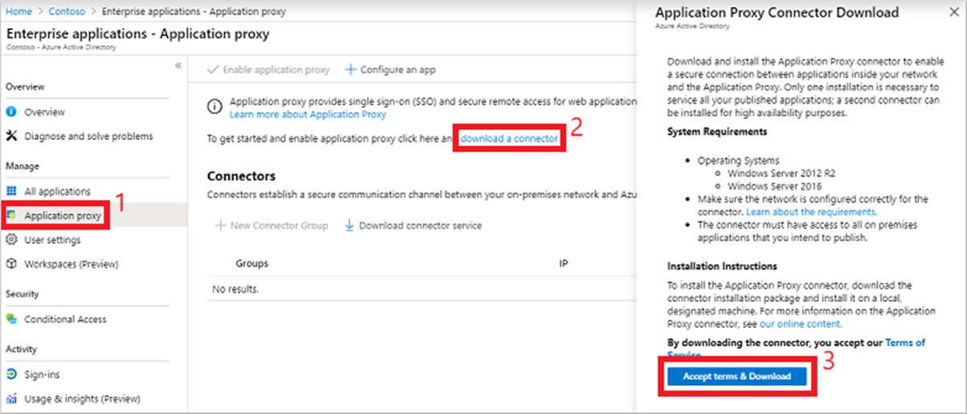
Task: Click the Activity section label in sidebar
Action: point(21,350)
